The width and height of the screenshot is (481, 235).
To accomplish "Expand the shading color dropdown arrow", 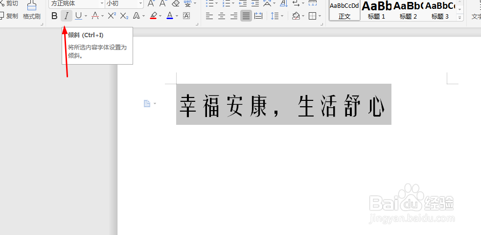I will click(x=303, y=16).
